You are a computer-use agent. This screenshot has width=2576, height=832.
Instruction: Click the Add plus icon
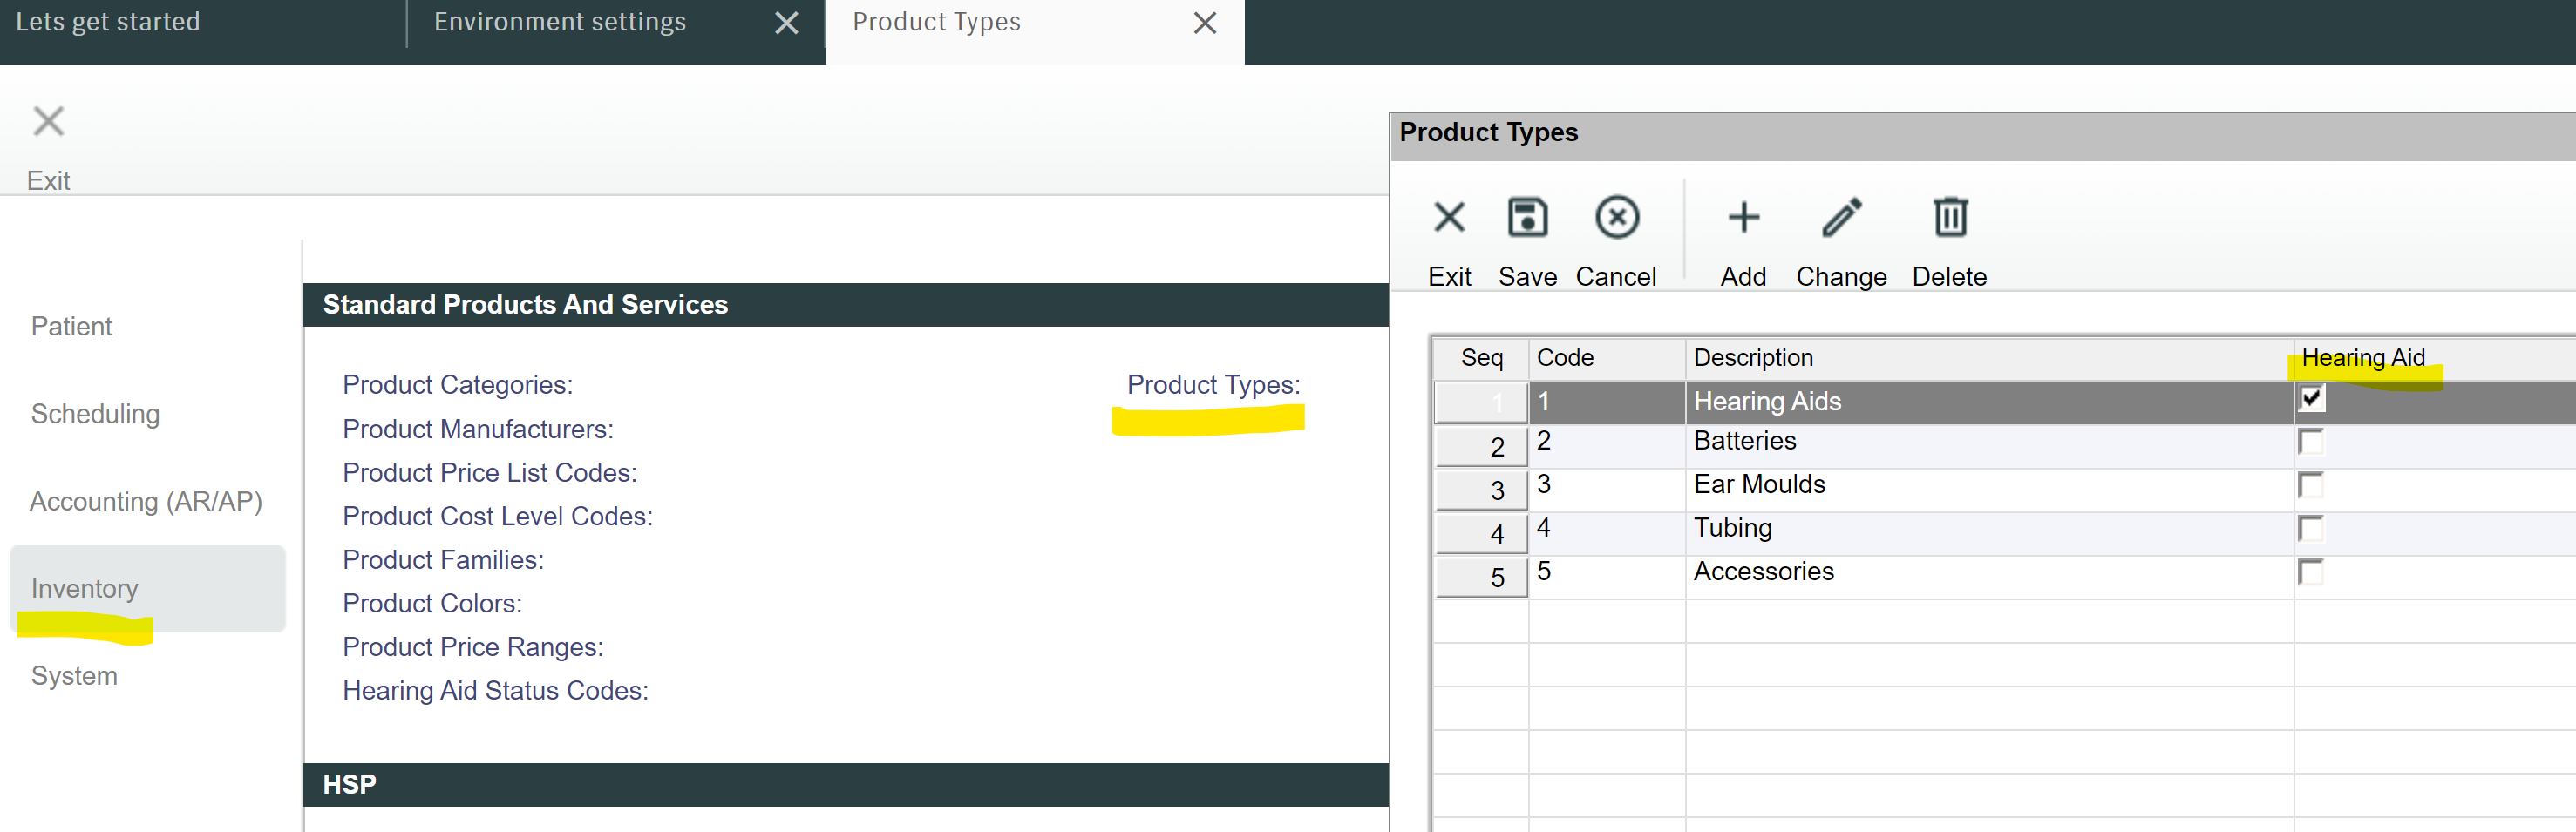coord(1743,217)
